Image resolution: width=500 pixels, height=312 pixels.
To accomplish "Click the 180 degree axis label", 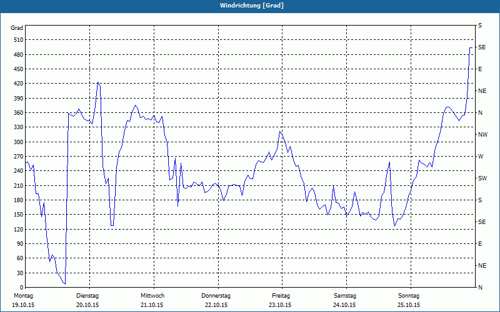I will click(x=19, y=200).
